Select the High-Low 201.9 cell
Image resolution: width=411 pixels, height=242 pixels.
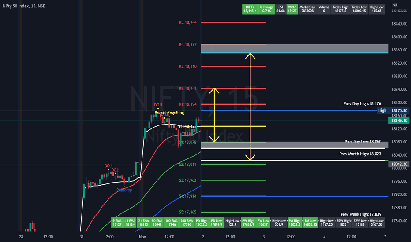(279, 223)
